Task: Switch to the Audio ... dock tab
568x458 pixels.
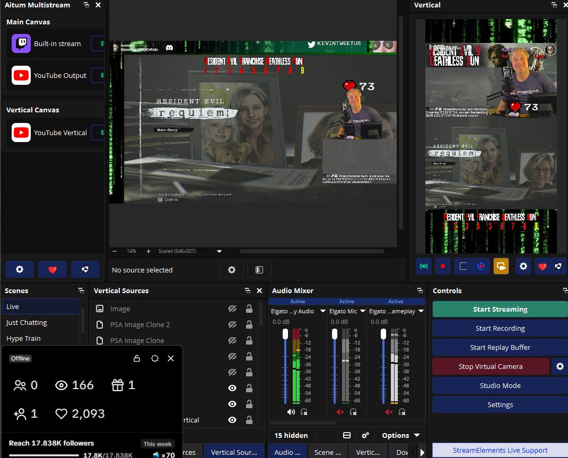Action: (x=287, y=452)
